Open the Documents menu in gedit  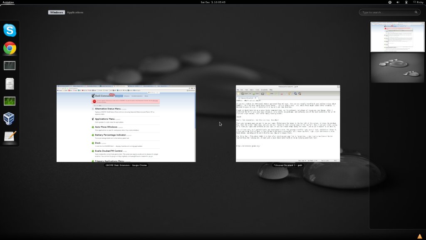[x=265, y=90]
